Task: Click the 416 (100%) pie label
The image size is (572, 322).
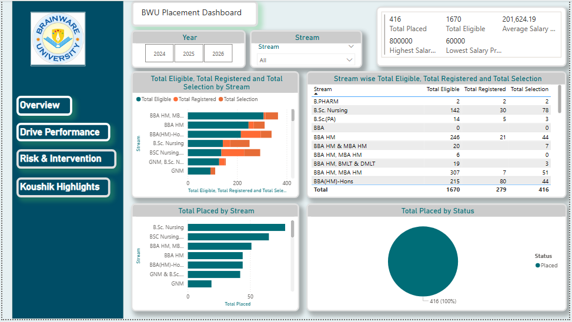Action: coord(443,301)
